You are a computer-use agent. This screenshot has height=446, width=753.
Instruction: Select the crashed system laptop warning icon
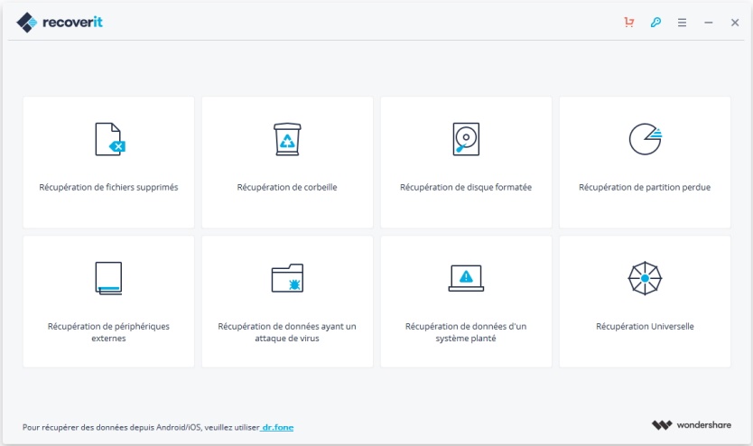[x=466, y=278]
